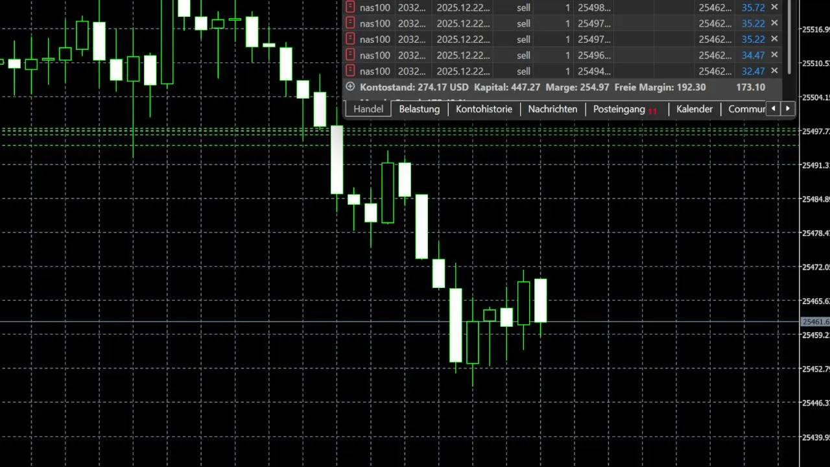The width and height of the screenshot is (830, 467).
Task: Select the open price 25494 cell
Action: [x=594, y=71]
